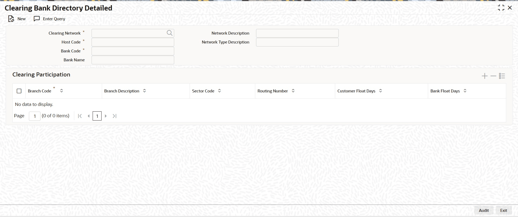Click the 'No data to display.' message
Image resolution: width=518 pixels, height=217 pixels.
[x=34, y=104]
